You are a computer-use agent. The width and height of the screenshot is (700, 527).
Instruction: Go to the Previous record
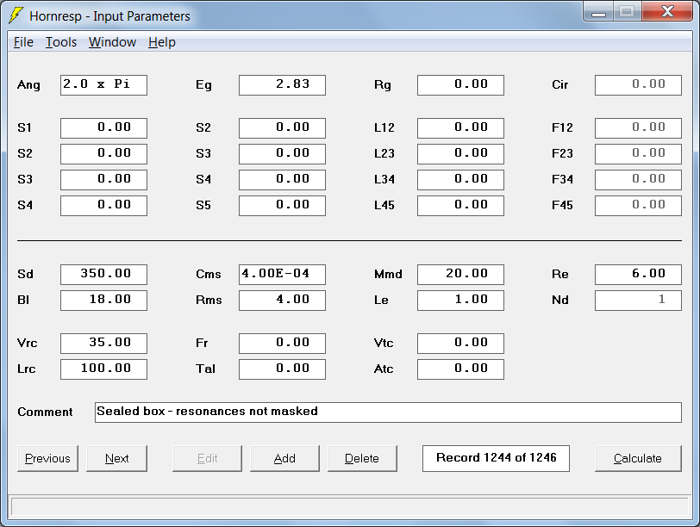(x=47, y=458)
